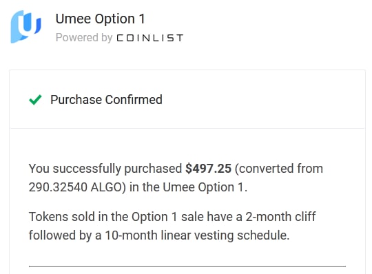Screen dimensions: 372x274
Task: Click the "(converted from" text
Action: point(279,169)
